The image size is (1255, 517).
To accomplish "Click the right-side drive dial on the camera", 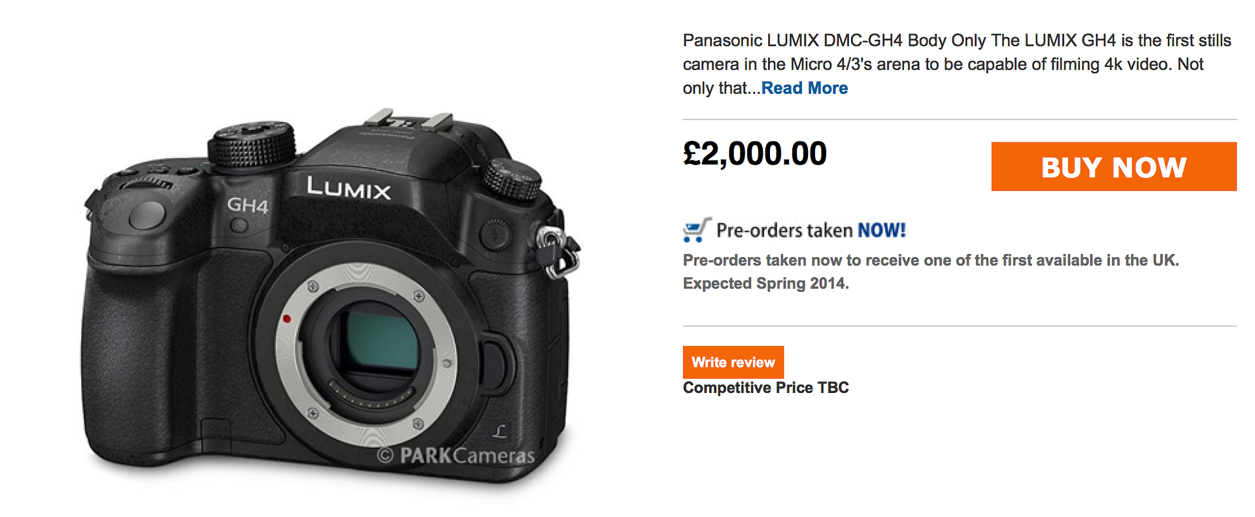I will pyautogui.click(x=512, y=180).
